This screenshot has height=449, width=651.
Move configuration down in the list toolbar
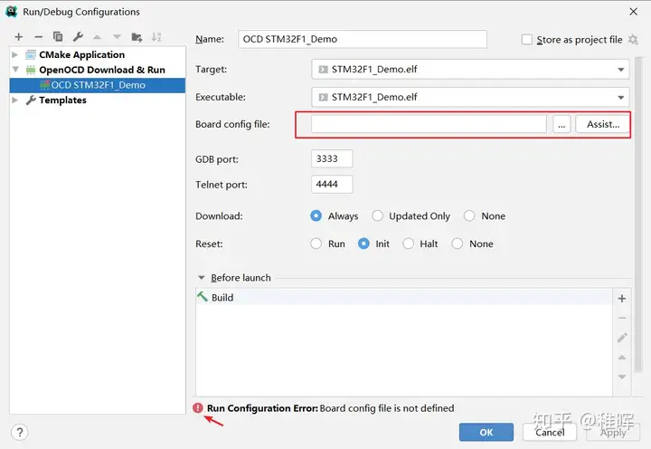(x=117, y=37)
